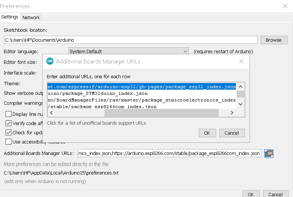
Task: Browse for a sketchbook location
Action: tap(274, 40)
